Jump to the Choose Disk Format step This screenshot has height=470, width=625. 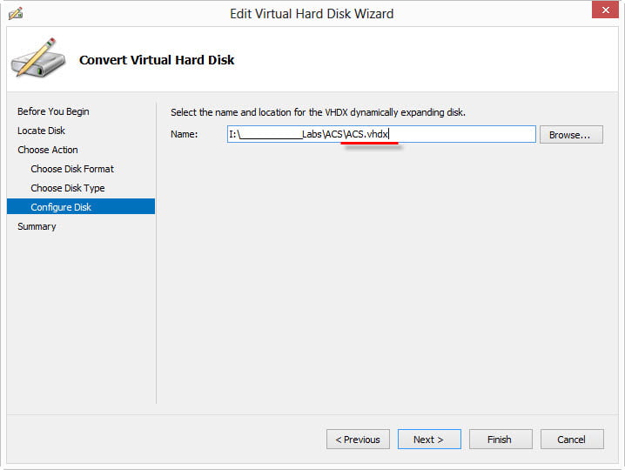(72, 169)
